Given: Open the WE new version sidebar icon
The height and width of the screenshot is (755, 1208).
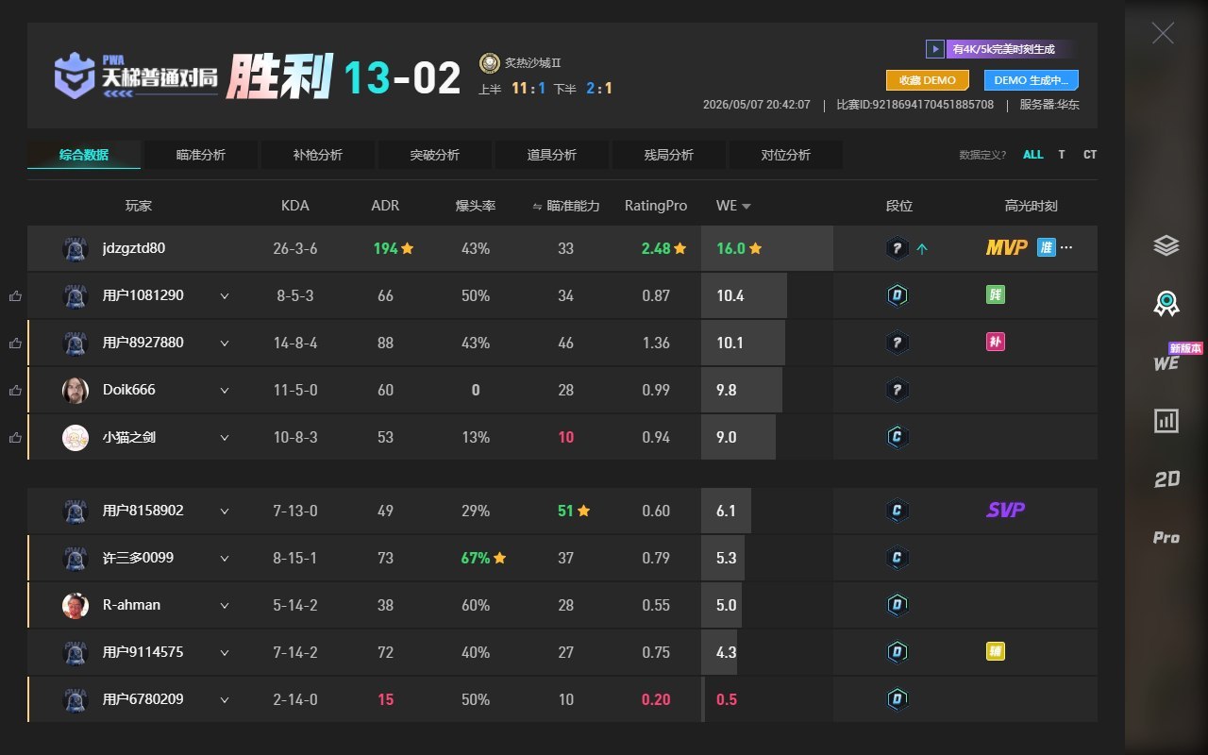Looking at the screenshot, I should pos(1166,362).
